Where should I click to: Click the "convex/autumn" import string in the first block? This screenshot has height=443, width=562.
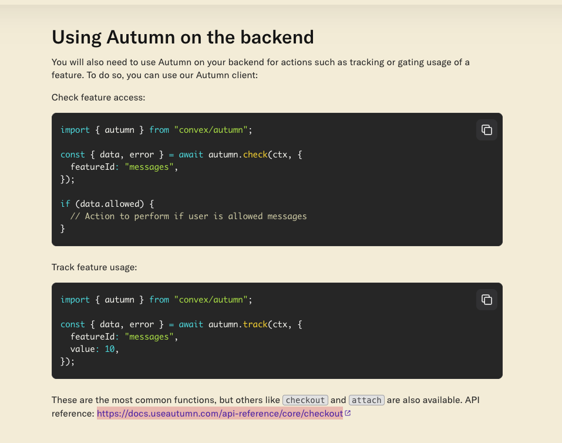point(213,130)
